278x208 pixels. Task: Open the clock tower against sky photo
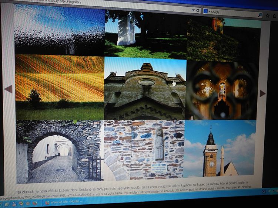[220, 149]
